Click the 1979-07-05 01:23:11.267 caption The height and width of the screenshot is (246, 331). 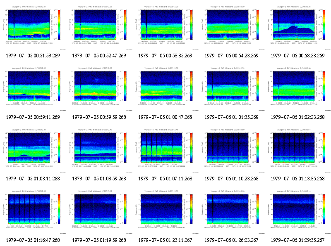165,240
